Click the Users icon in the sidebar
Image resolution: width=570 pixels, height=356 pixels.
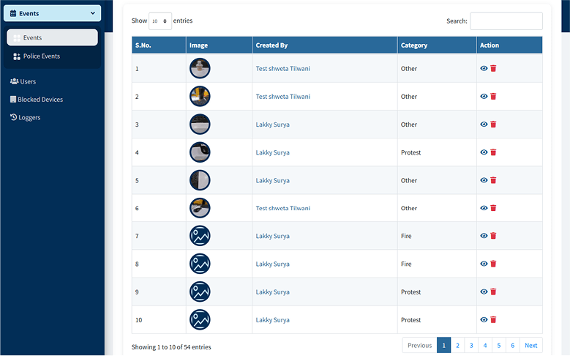point(14,81)
